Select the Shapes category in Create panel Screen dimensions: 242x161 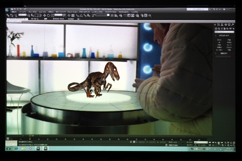(219, 29)
